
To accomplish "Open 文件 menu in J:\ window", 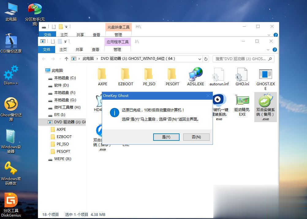I will pyautogui.click(x=47, y=49).
